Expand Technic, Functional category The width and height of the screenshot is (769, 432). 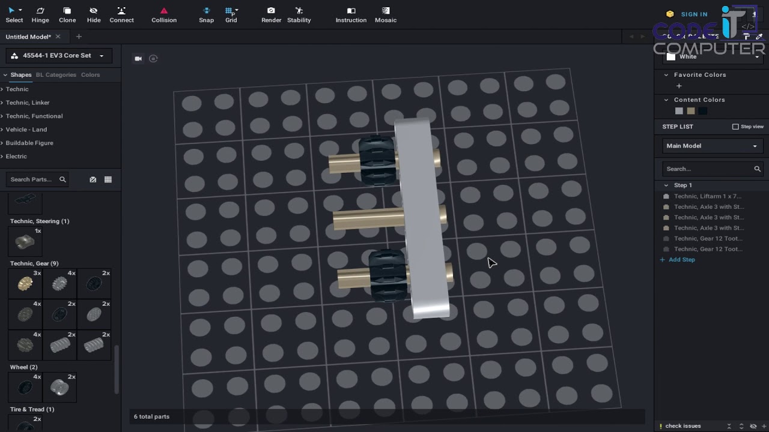34,116
